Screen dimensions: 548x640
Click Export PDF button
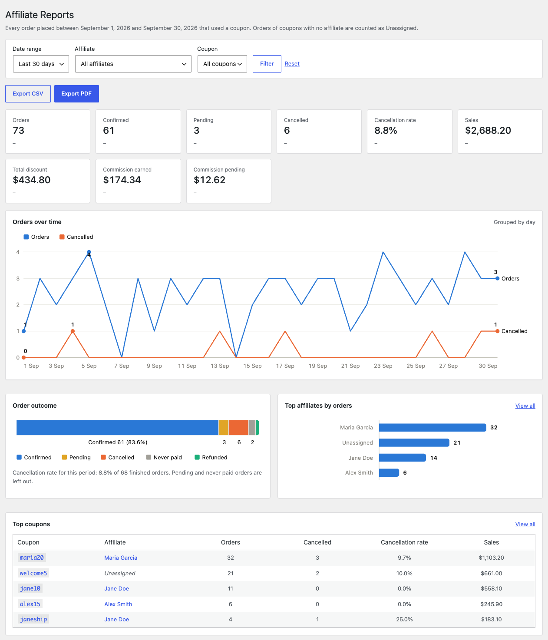click(x=76, y=94)
